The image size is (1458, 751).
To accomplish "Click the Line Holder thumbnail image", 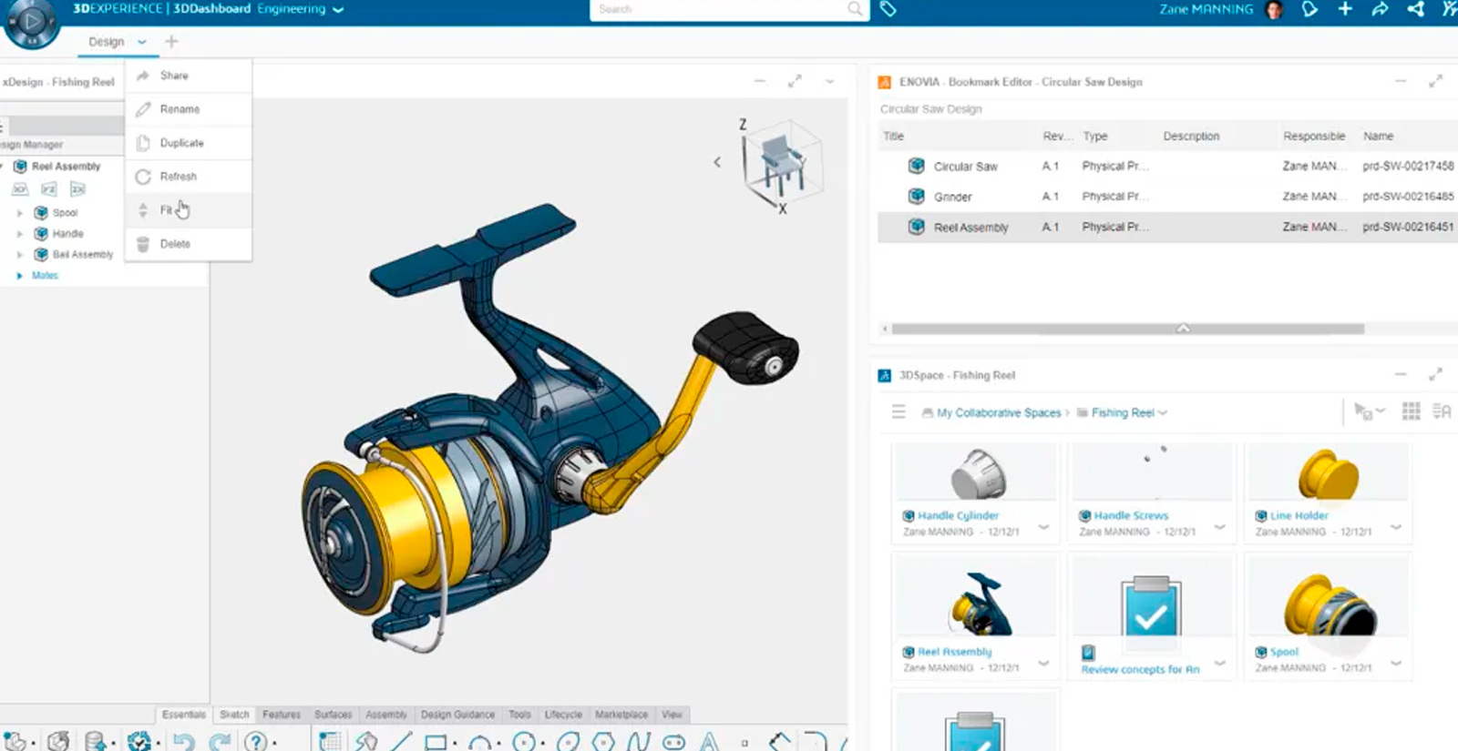I will [1328, 473].
